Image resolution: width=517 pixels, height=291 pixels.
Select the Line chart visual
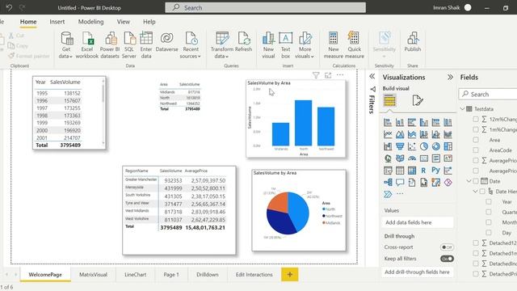click(x=388, y=134)
